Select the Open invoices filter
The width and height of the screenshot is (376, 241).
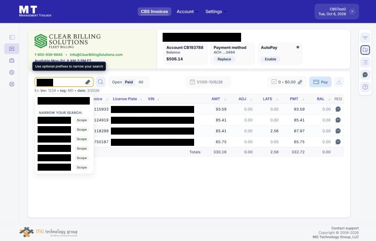point(117,82)
